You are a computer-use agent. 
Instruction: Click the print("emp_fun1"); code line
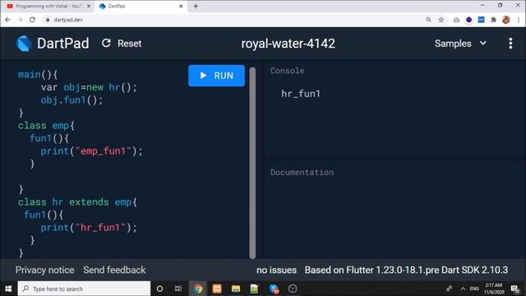coord(91,151)
